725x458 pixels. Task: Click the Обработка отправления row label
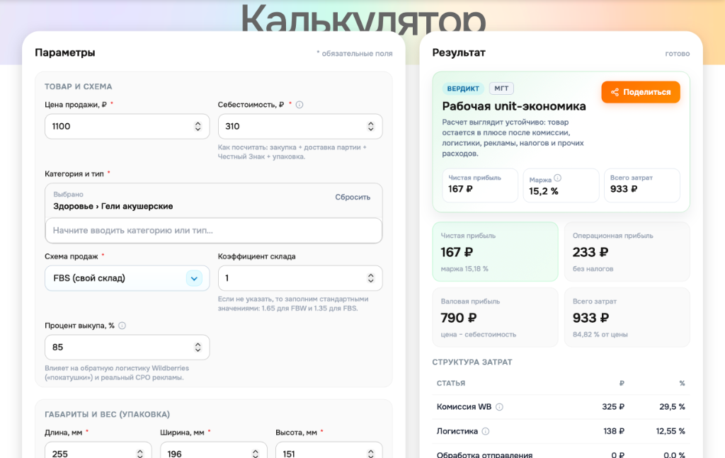point(484,454)
